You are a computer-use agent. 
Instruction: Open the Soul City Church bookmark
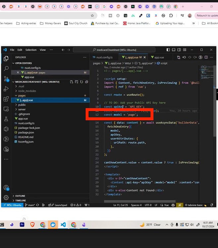pyautogui.click(x=76, y=23)
